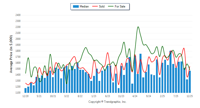Click the 4/24 x-axis date label
Image resolution: width=200 pixels, height=108 pixels.
[135, 96]
